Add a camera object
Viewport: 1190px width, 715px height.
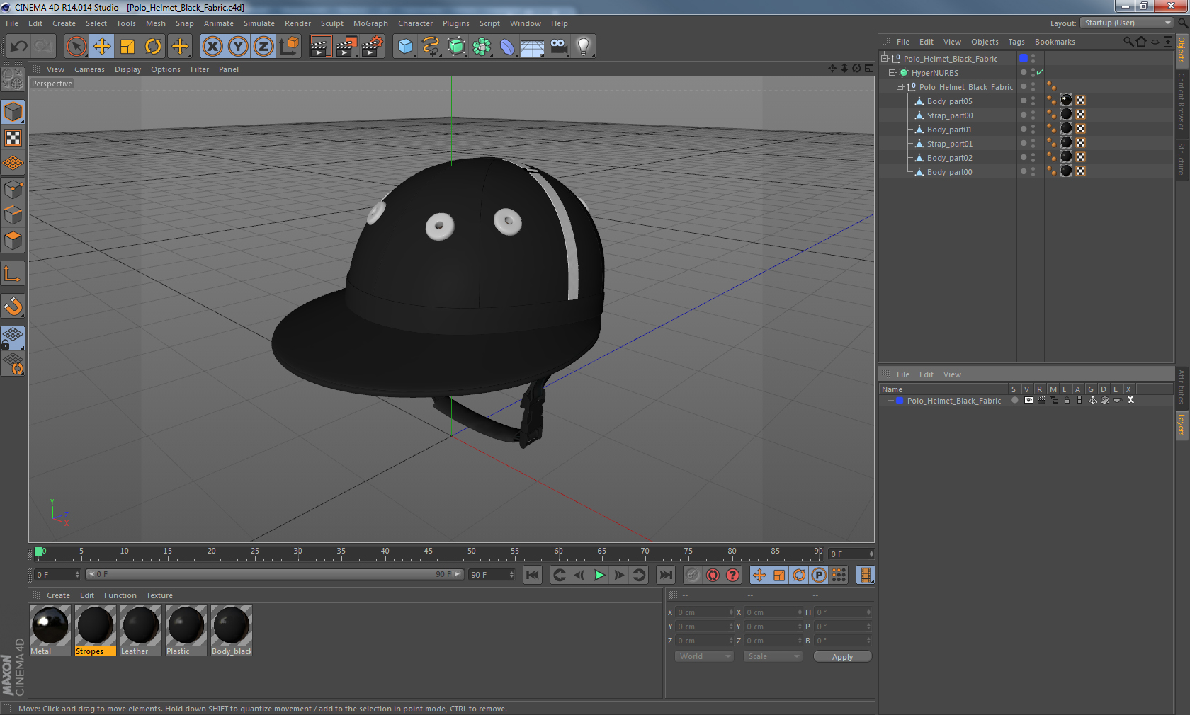(x=558, y=47)
